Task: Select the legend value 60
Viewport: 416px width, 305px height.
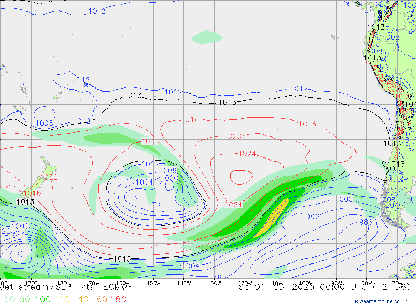Action: (10, 299)
